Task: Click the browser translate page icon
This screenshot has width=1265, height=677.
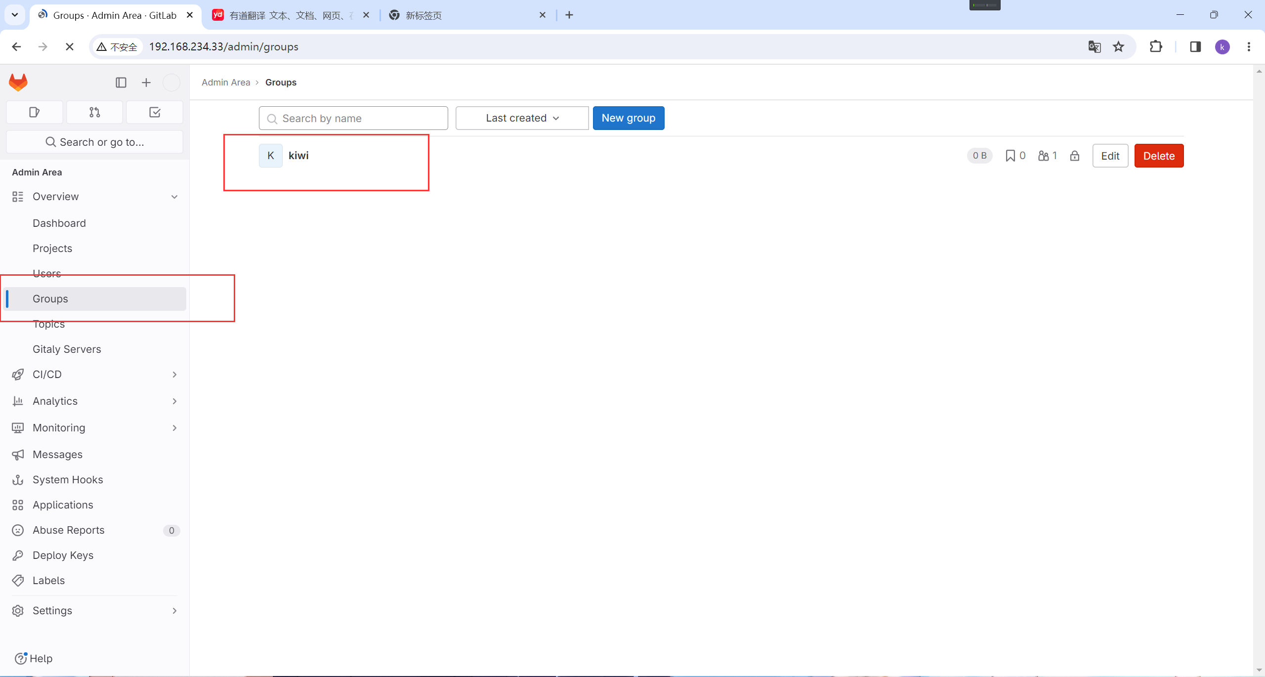Action: point(1094,47)
